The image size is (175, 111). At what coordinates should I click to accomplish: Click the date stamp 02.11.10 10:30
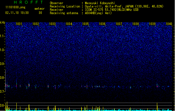point(17,13)
